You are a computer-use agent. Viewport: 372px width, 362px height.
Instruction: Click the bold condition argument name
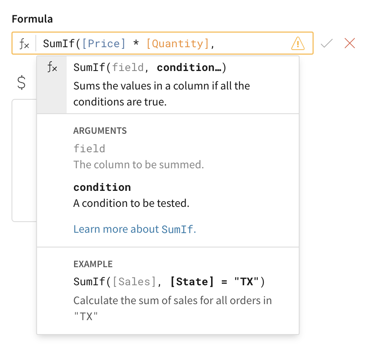(x=102, y=187)
